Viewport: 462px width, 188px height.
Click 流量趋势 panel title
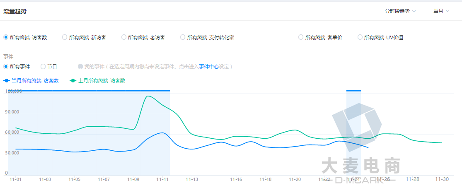15,11
